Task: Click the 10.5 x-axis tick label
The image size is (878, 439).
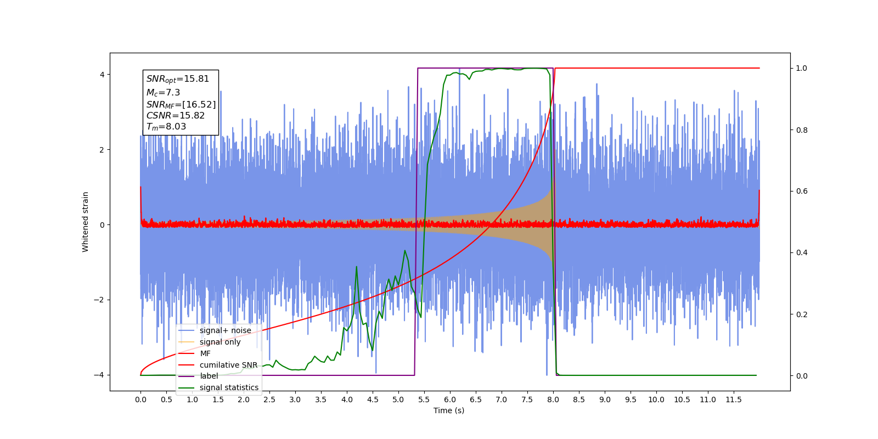Action: (682, 399)
